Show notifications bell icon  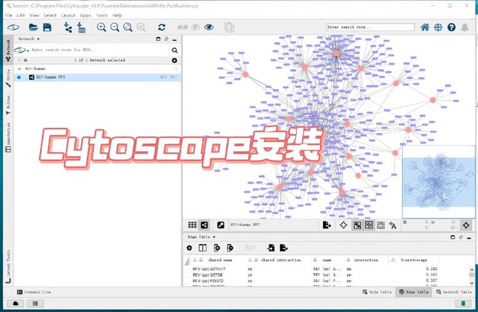[465, 27]
